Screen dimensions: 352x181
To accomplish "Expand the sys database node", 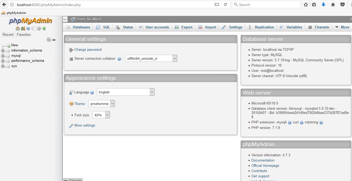I will [x=3, y=66].
